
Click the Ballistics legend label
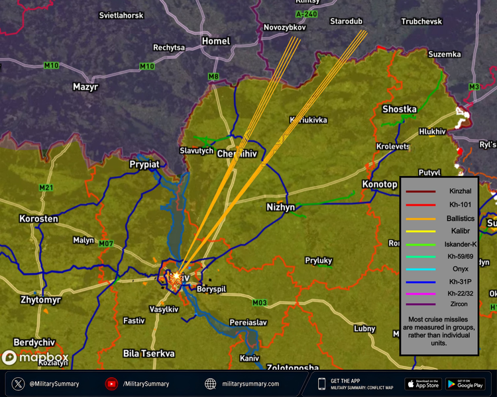pyautogui.click(x=461, y=218)
